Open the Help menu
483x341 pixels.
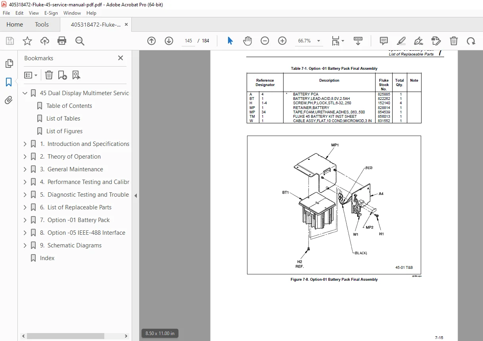point(92,13)
